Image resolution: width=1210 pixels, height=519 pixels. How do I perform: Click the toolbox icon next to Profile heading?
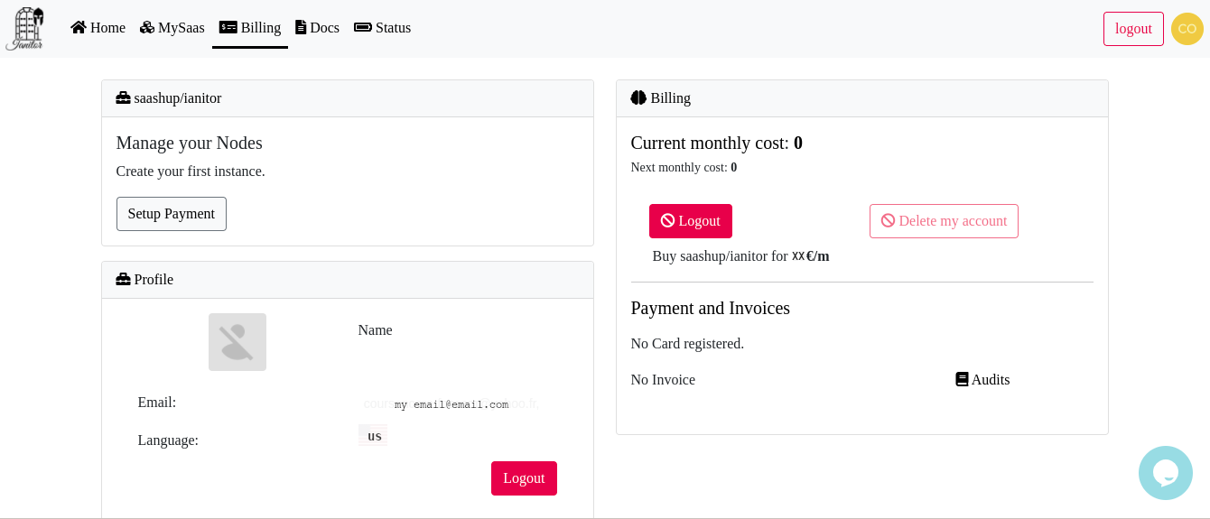pos(124,280)
